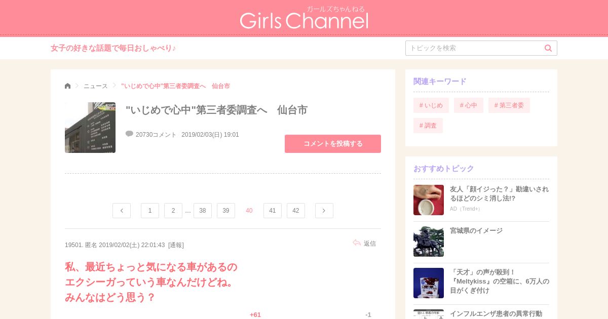Image resolution: width=608 pixels, height=319 pixels.
Task: Click the Girls Channel logo
Action: (x=304, y=18)
